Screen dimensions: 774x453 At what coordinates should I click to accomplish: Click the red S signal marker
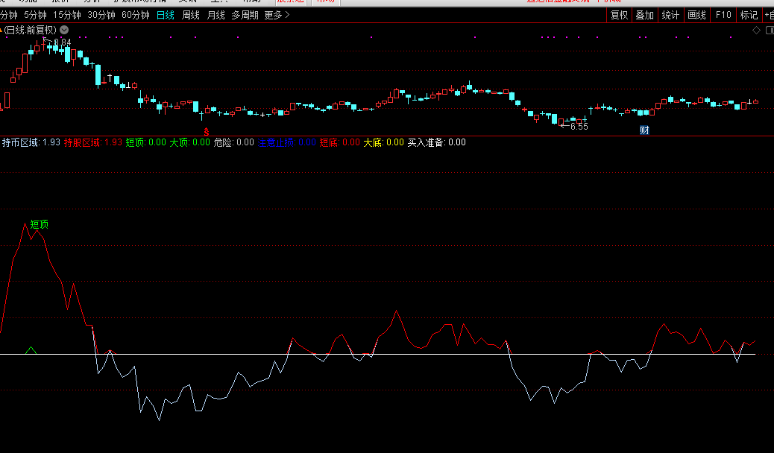click(x=207, y=131)
